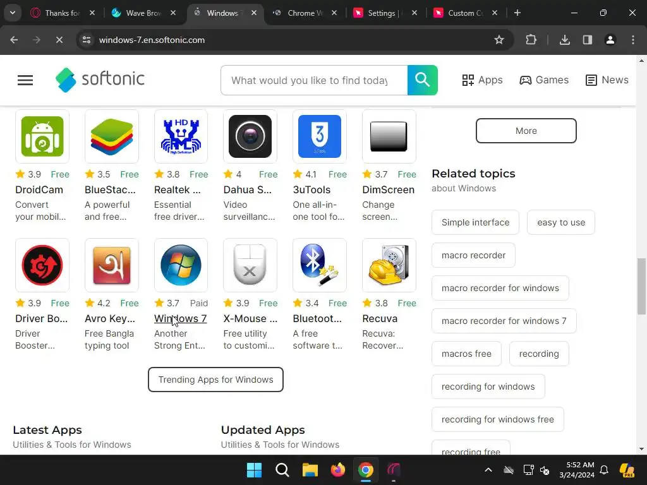This screenshot has height=485, width=647.
Task: Click the More button
Action: pos(526,131)
